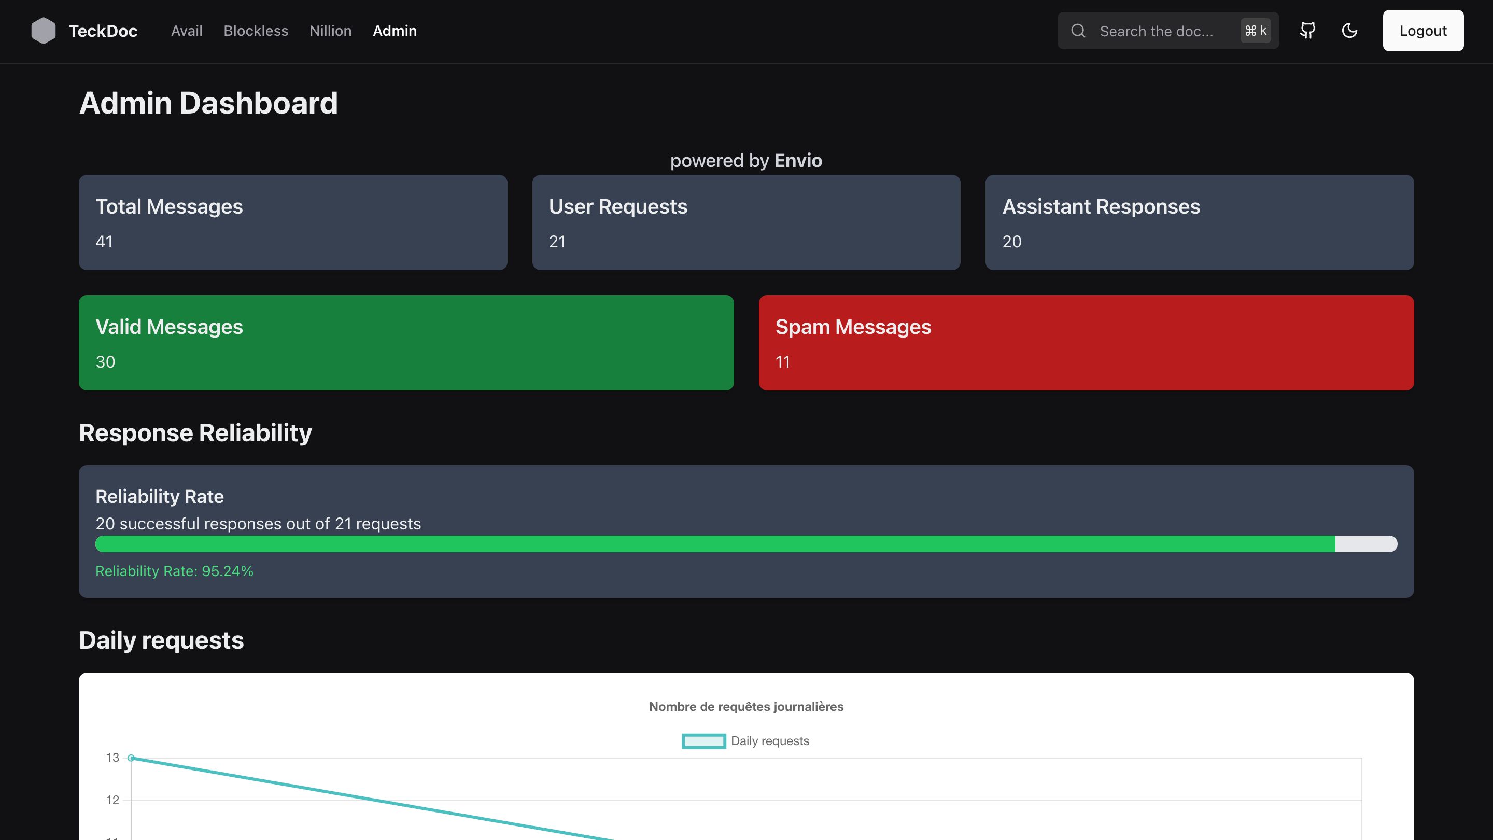Click the Valid Messages value 30
1493x840 pixels.
(x=105, y=362)
